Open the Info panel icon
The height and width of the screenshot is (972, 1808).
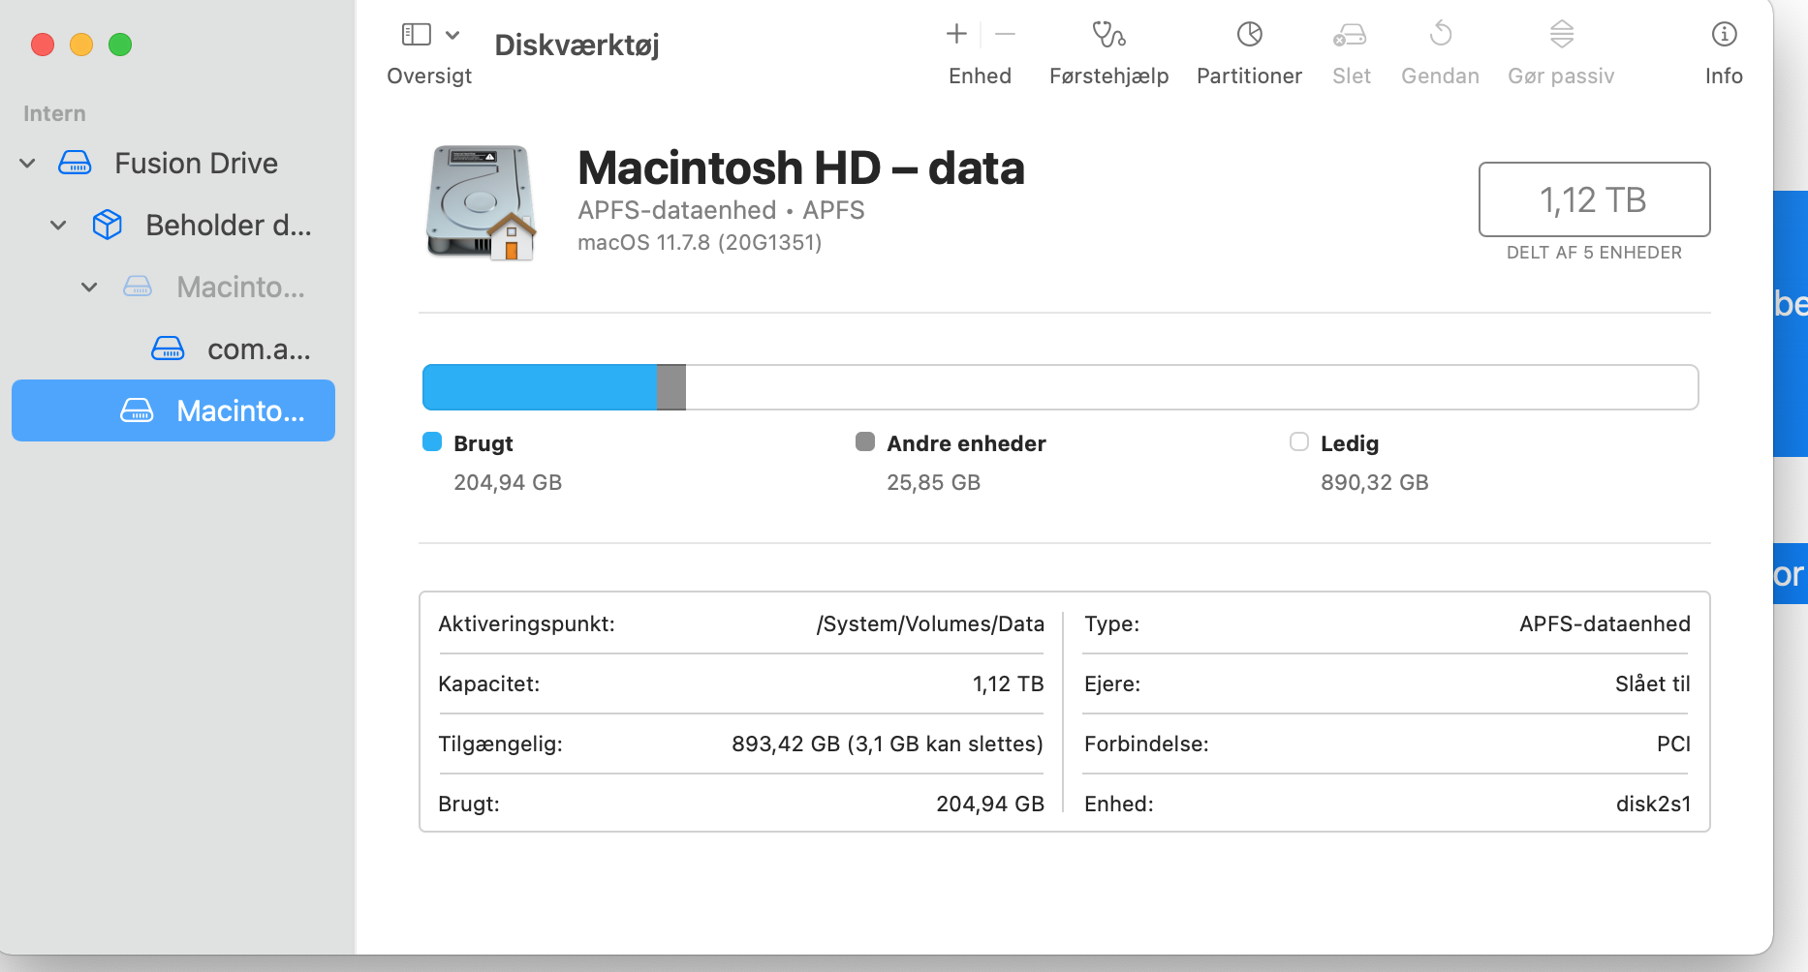tap(1724, 35)
